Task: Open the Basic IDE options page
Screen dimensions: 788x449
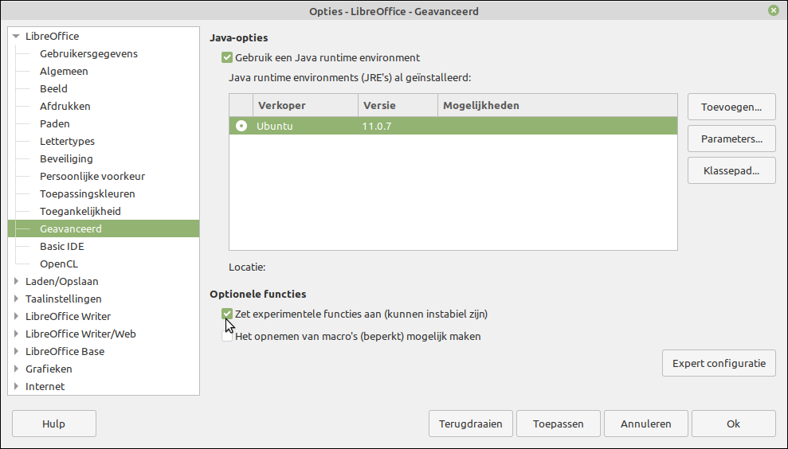Action: click(x=61, y=246)
